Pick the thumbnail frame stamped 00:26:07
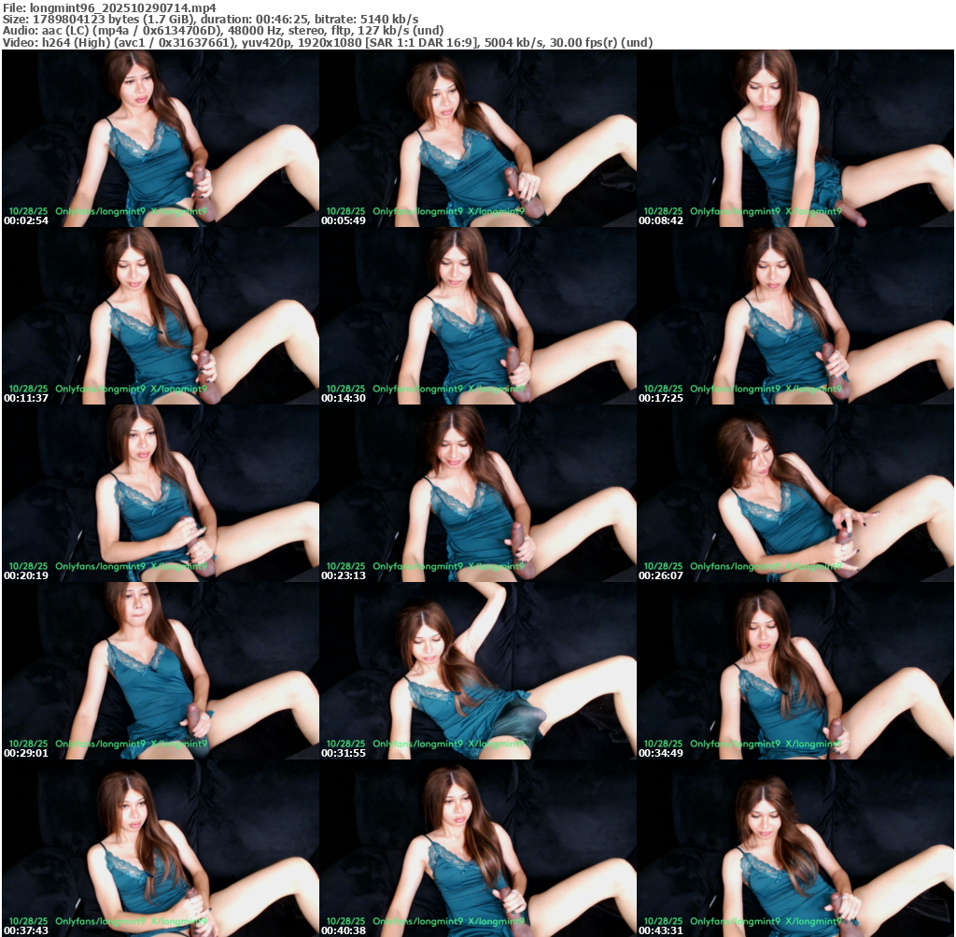The width and height of the screenshot is (956, 937). [795, 493]
